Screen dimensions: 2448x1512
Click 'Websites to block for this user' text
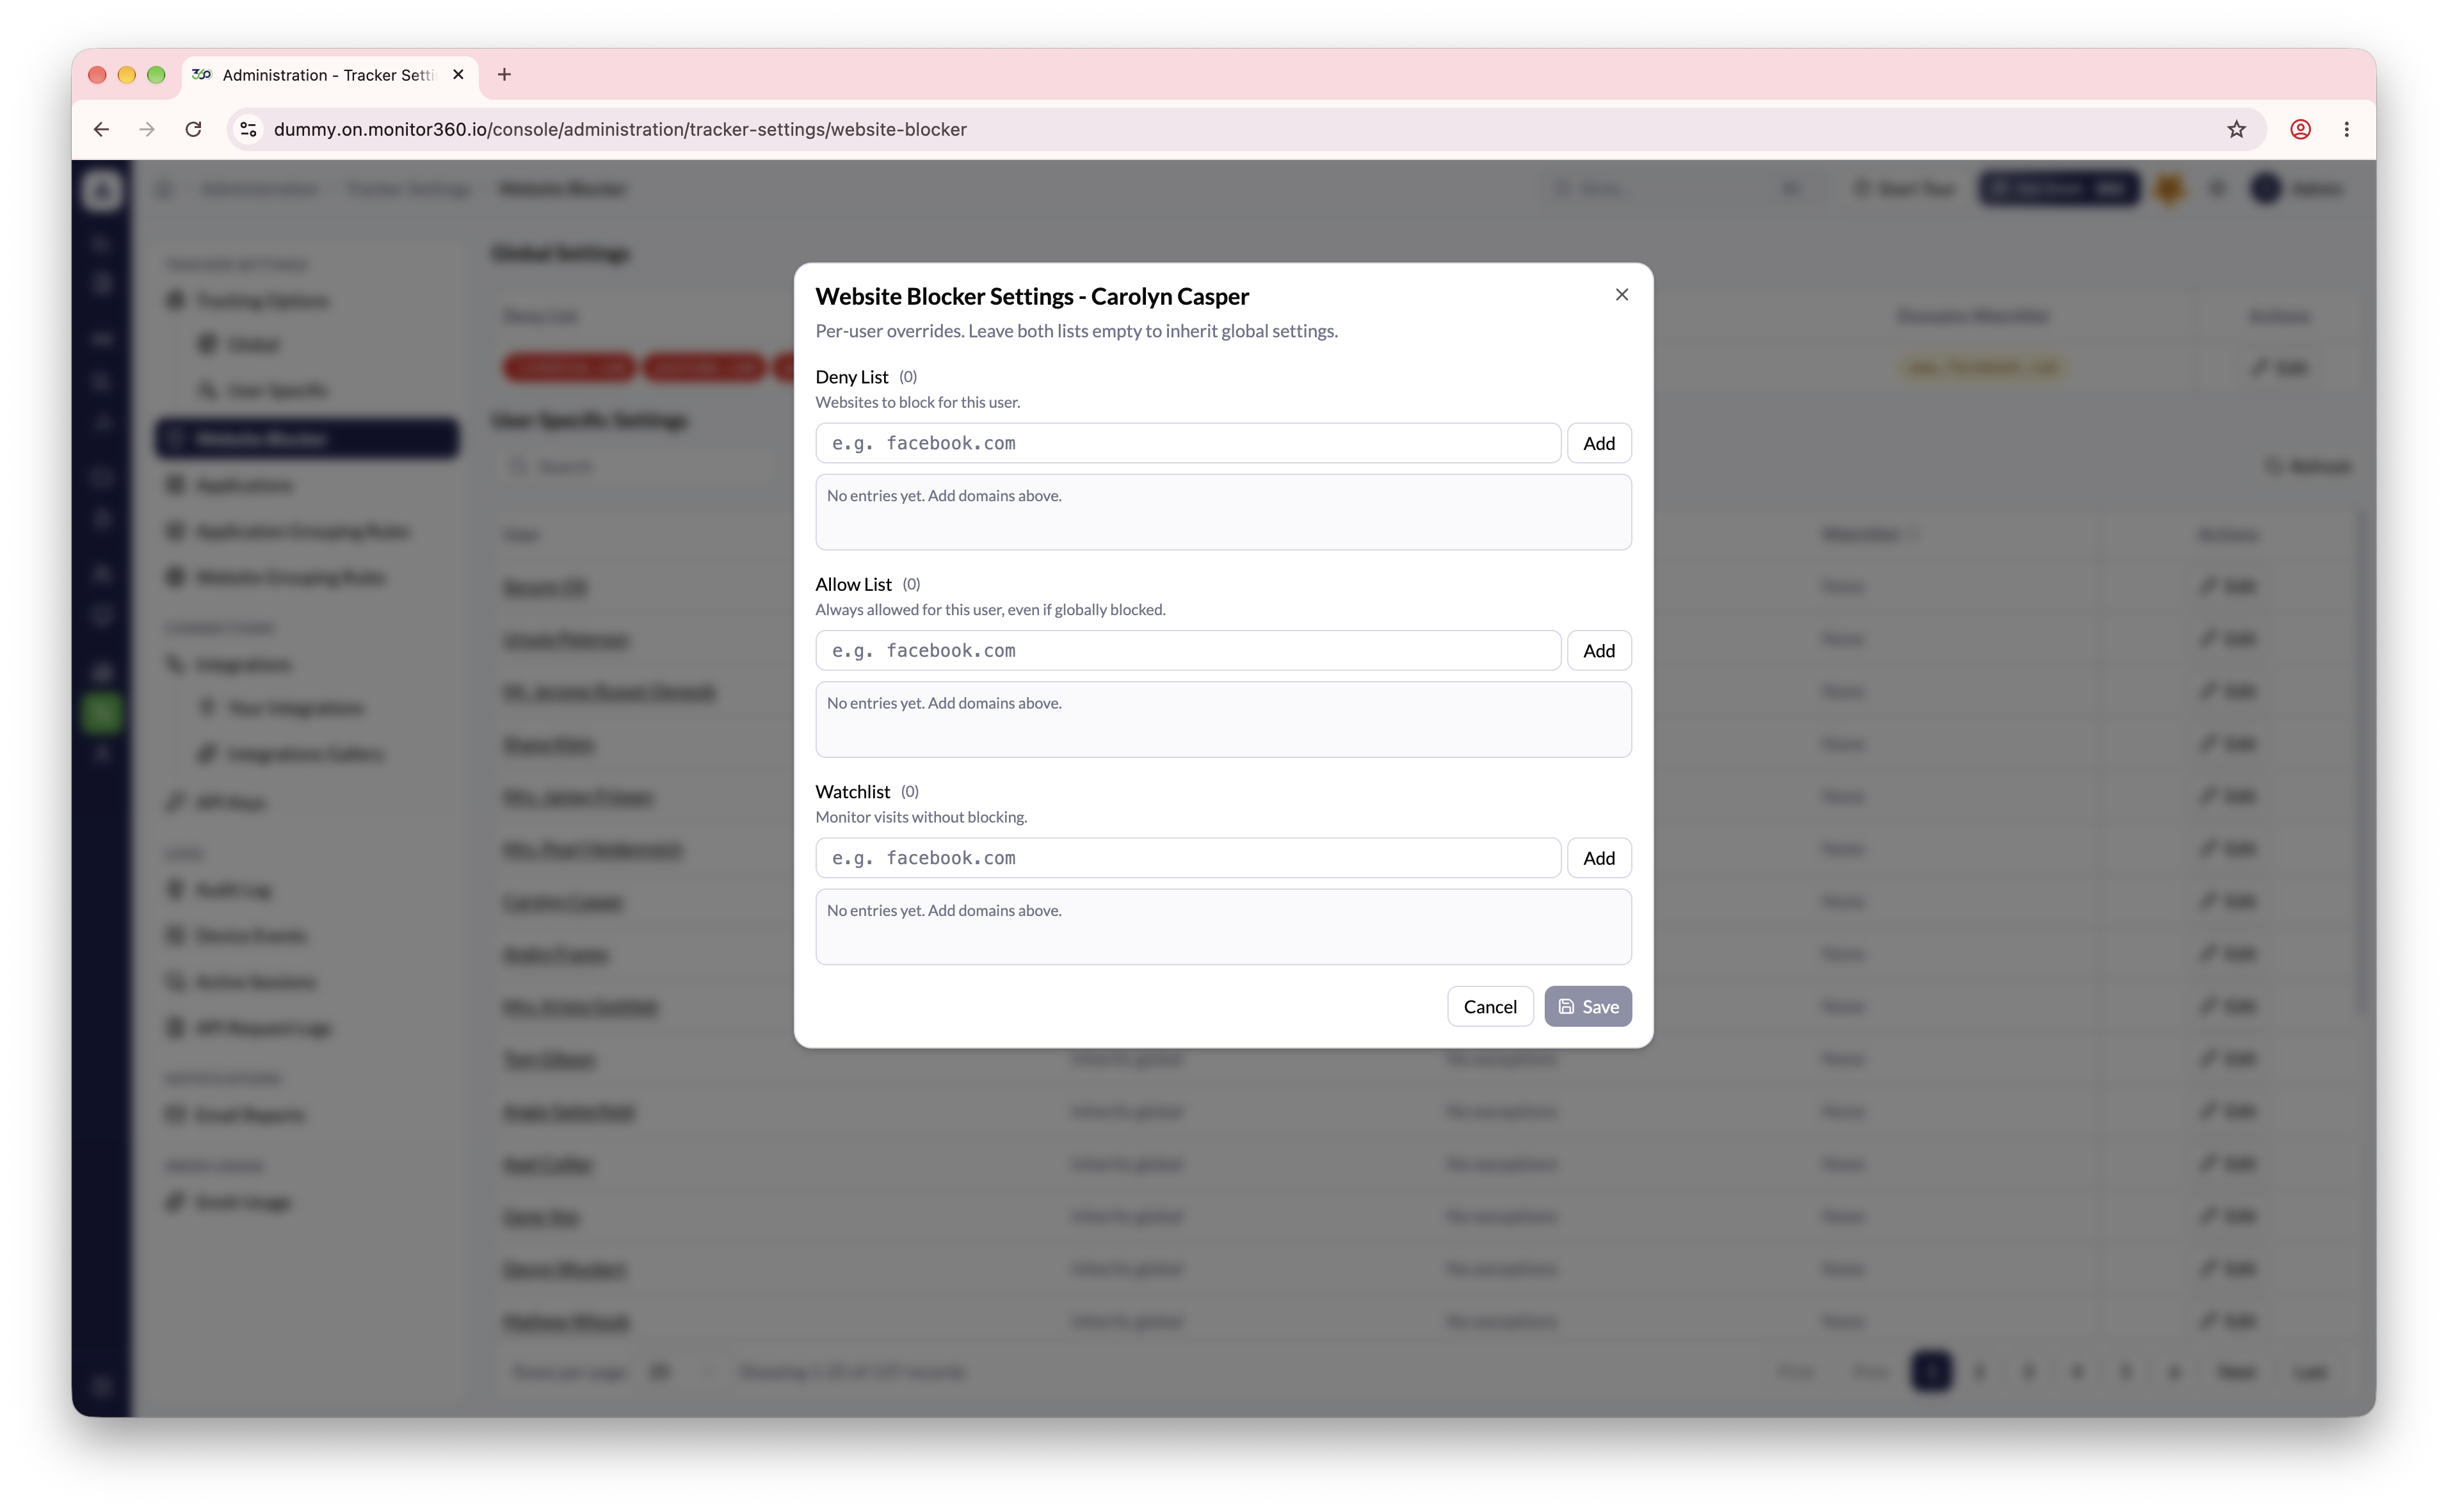tap(917, 402)
